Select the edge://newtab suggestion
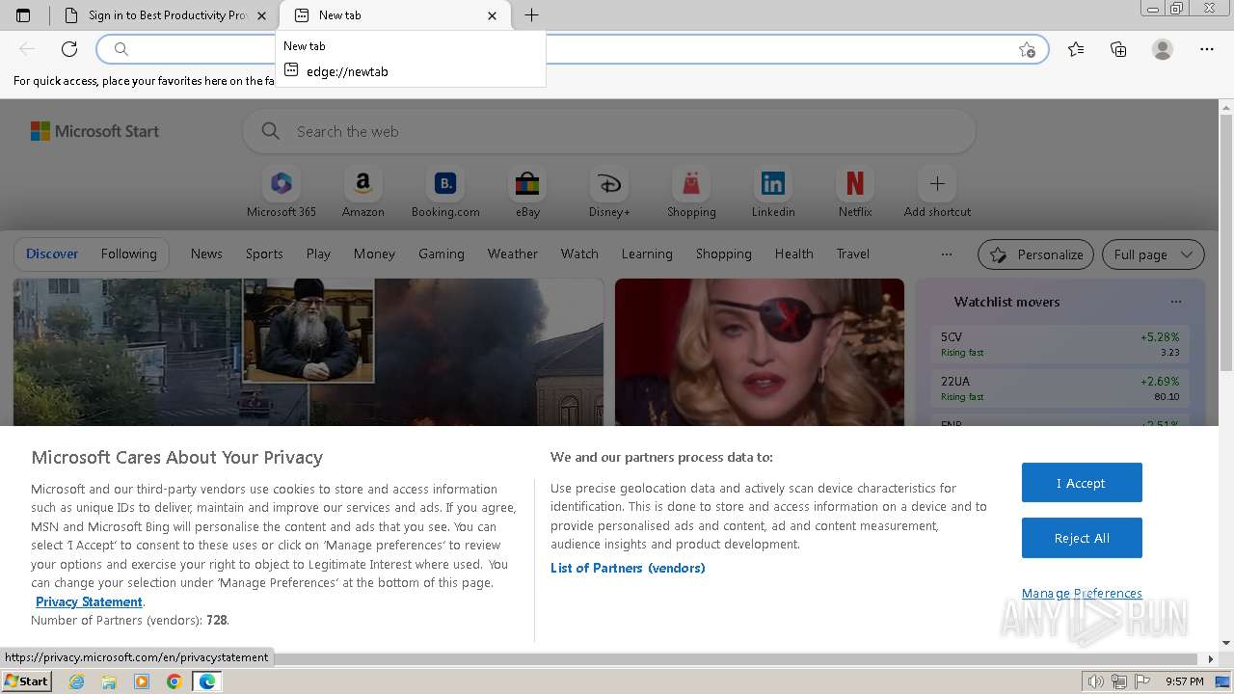The image size is (1234, 694). click(x=411, y=71)
